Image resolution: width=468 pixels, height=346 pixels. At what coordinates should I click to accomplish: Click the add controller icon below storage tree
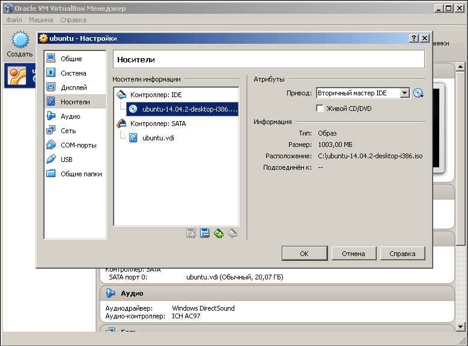pos(190,233)
